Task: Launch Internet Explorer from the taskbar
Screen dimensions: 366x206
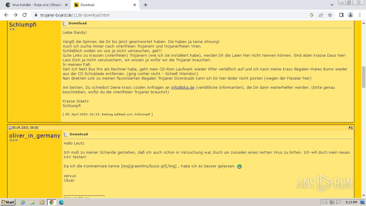Action: 23,202
